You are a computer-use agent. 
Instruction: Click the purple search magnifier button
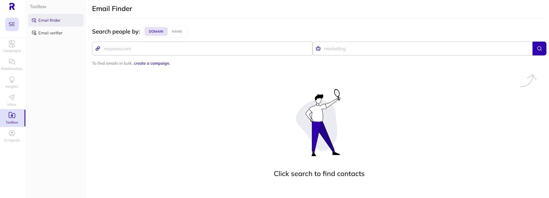(x=539, y=48)
